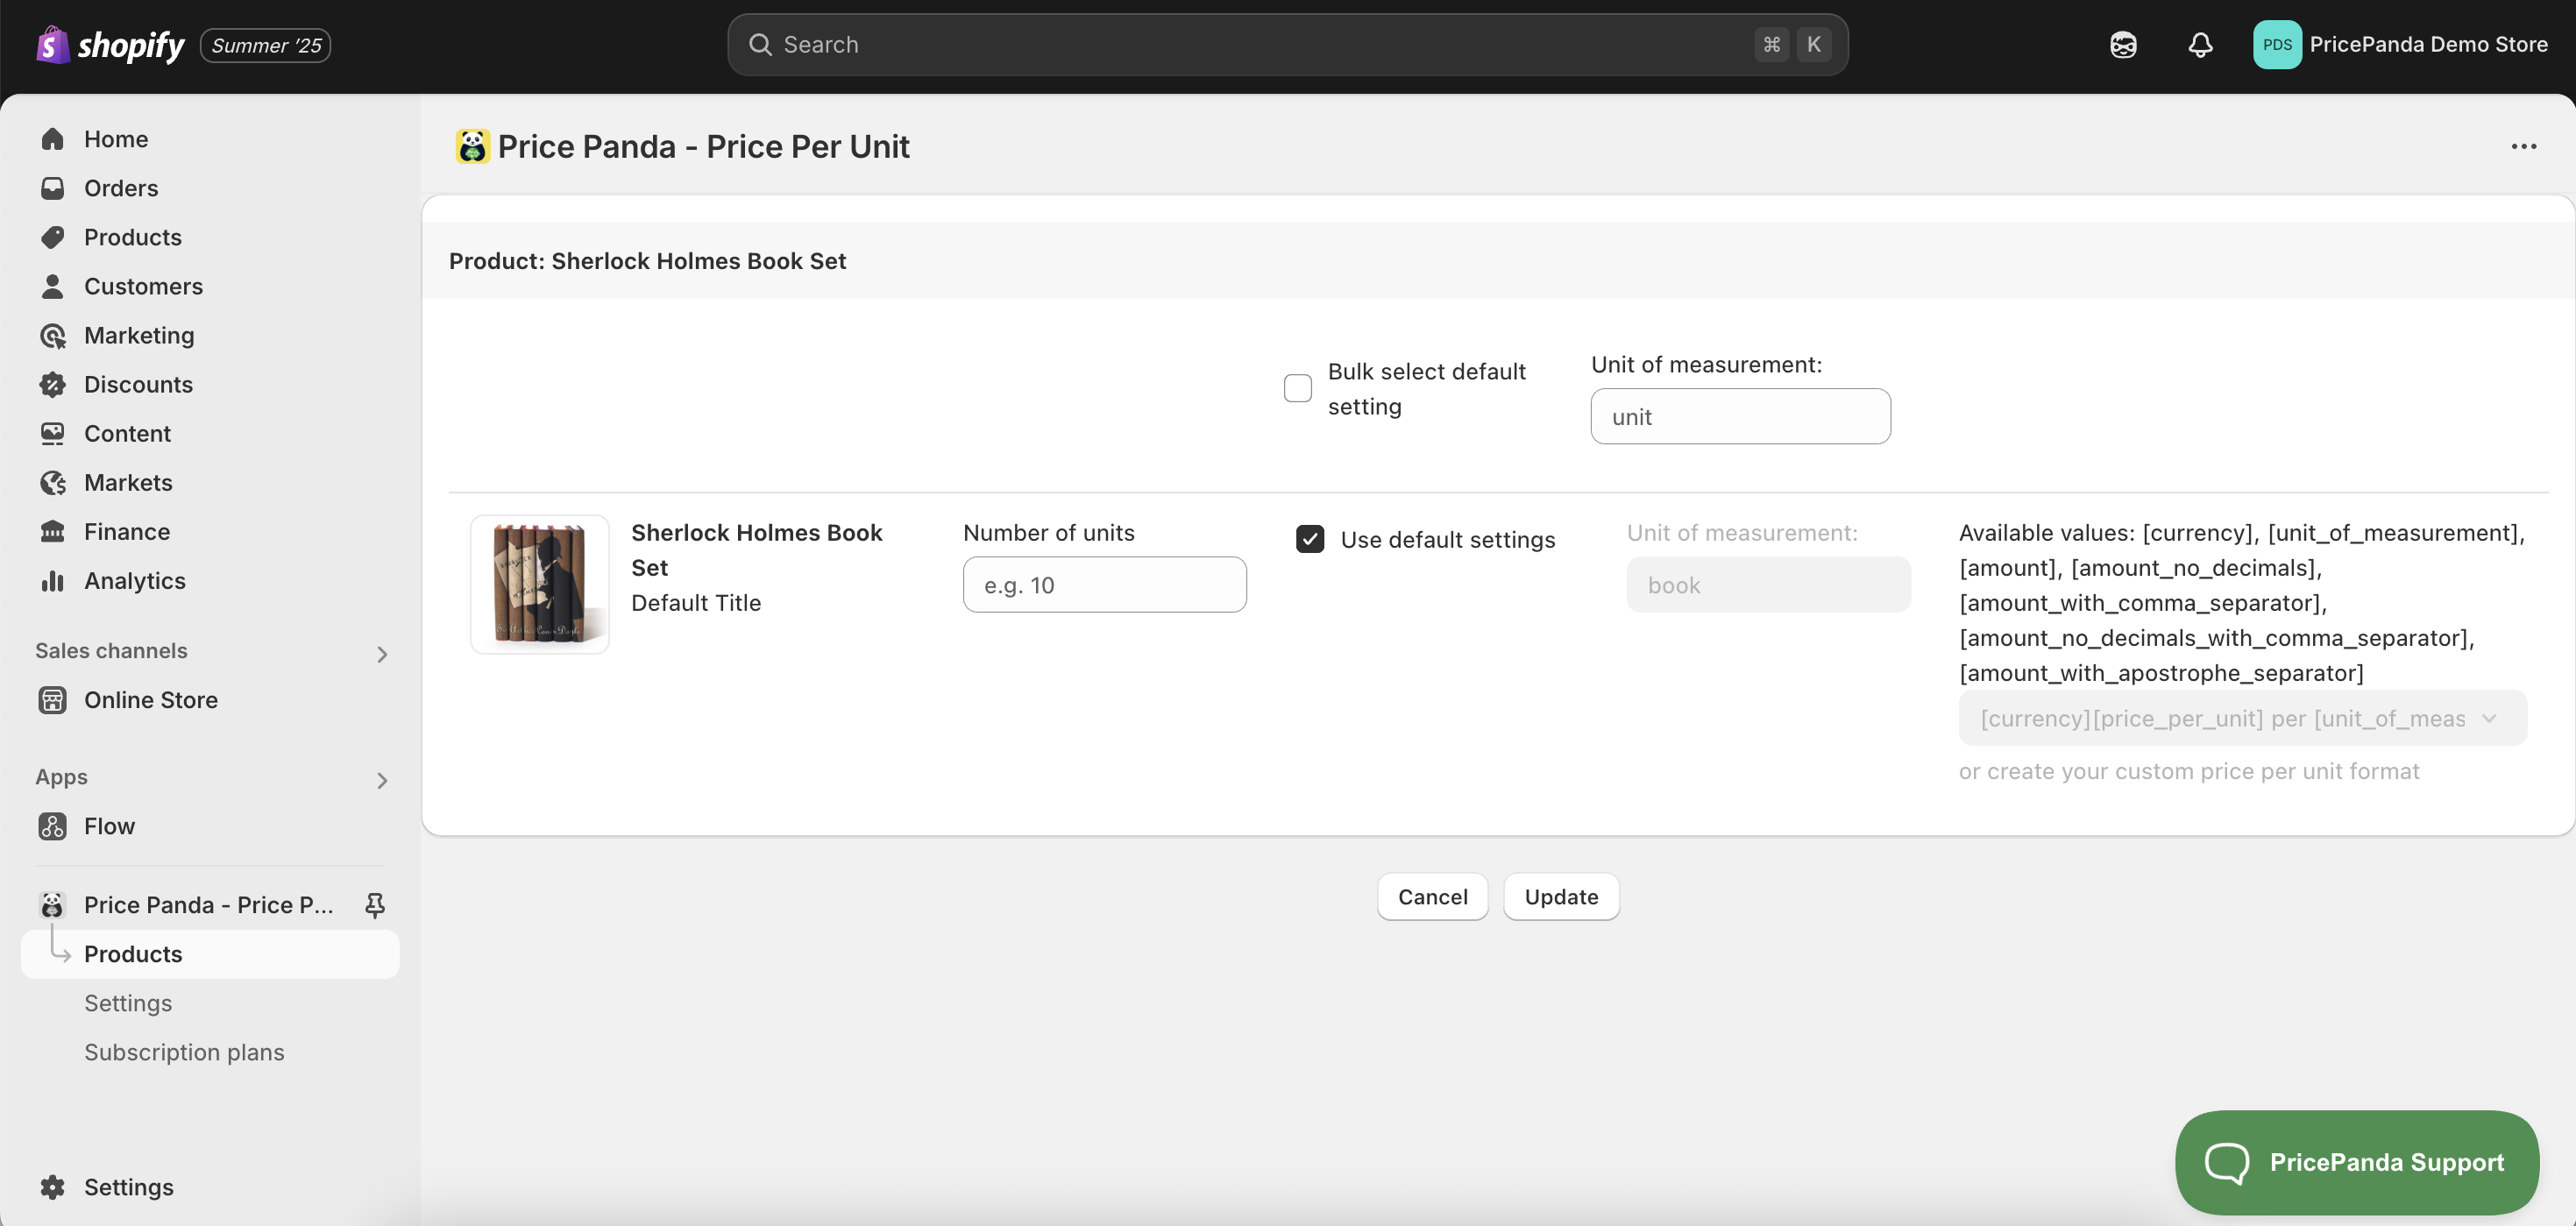Open the price per unit format dropdown

pos(2242,718)
